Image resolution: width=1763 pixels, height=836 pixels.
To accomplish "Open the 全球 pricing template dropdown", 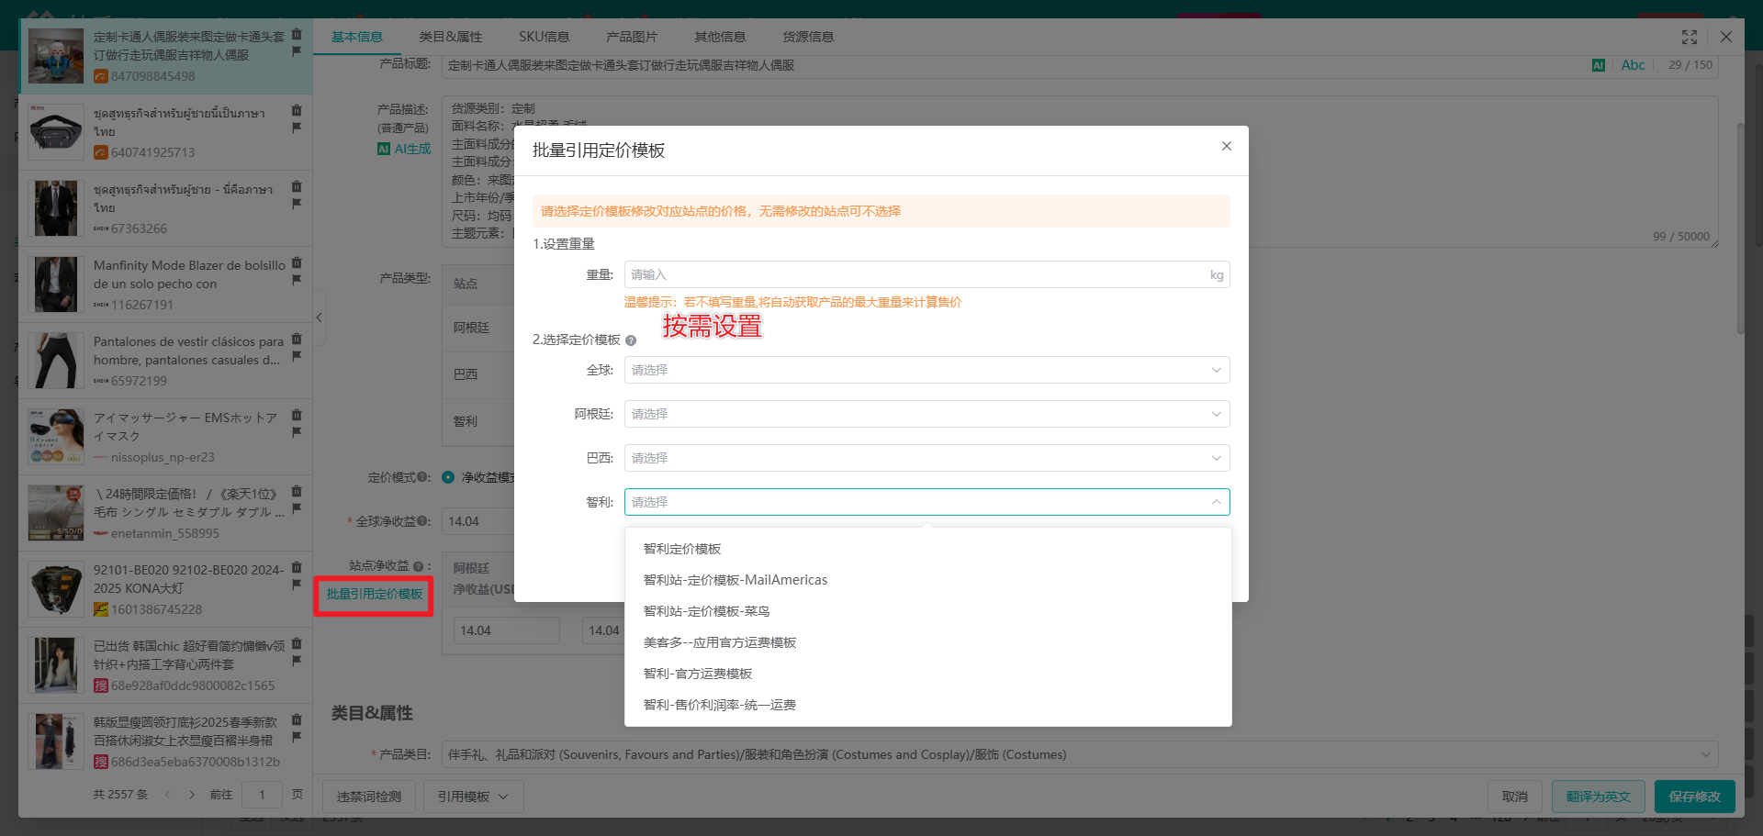I will pyautogui.click(x=926, y=370).
